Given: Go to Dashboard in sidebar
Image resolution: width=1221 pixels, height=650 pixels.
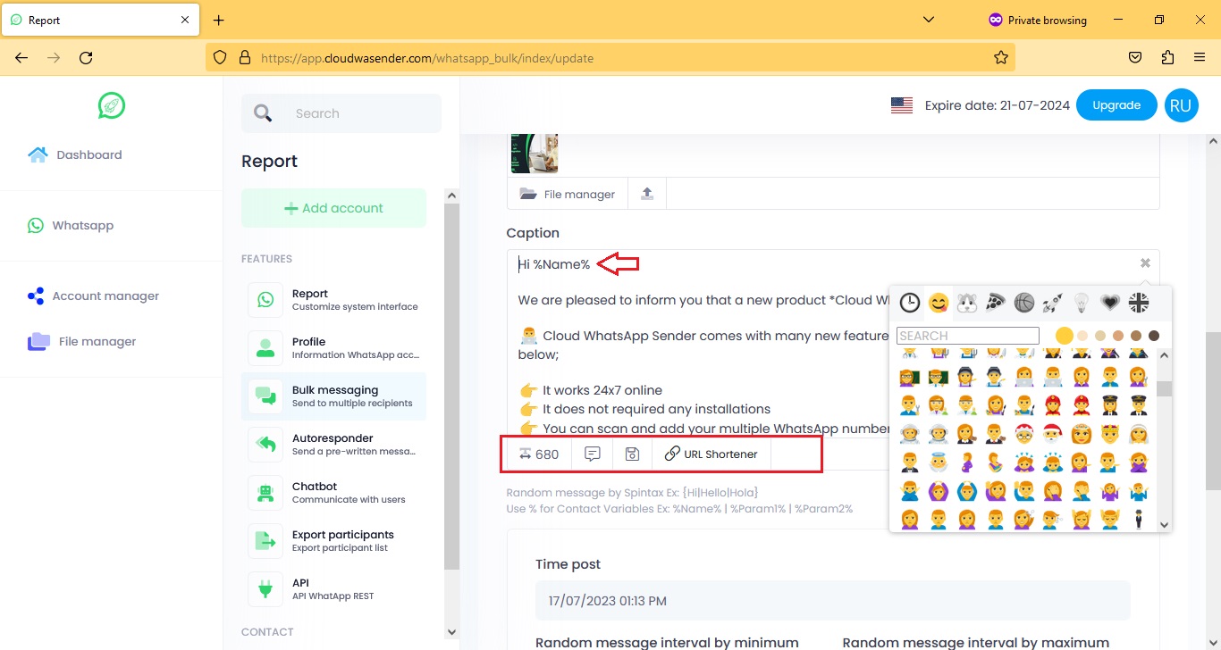Looking at the screenshot, I should [x=75, y=154].
